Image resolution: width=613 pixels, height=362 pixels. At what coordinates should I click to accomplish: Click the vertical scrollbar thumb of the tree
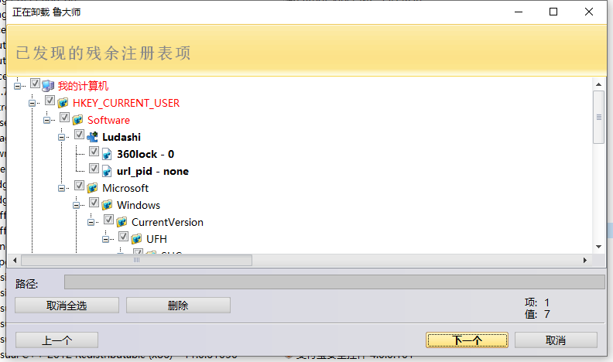pyautogui.click(x=598, y=117)
